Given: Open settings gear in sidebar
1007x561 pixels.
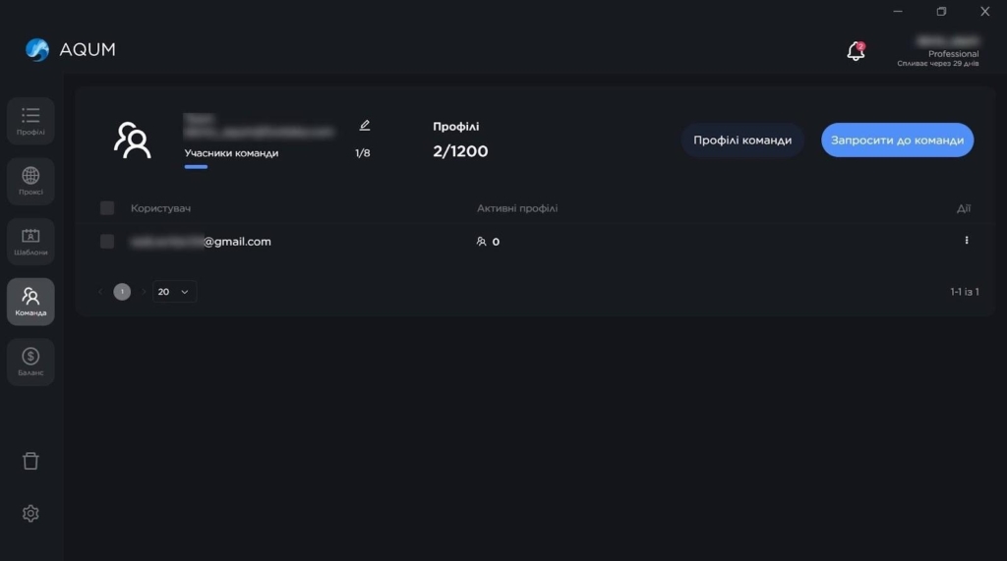Looking at the screenshot, I should pyautogui.click(x=30, y=514).
